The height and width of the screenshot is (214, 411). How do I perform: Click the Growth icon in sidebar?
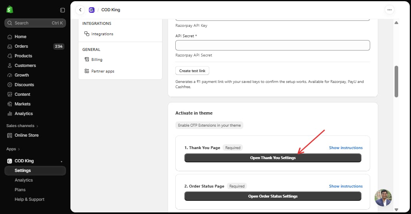click(x=10, y=75)
